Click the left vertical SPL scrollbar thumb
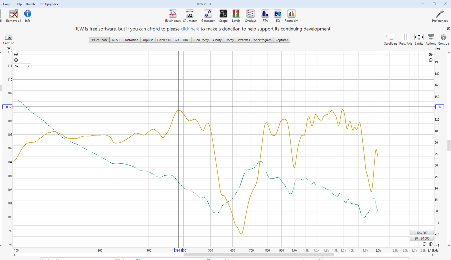451x260 pixels. (1, 88)
